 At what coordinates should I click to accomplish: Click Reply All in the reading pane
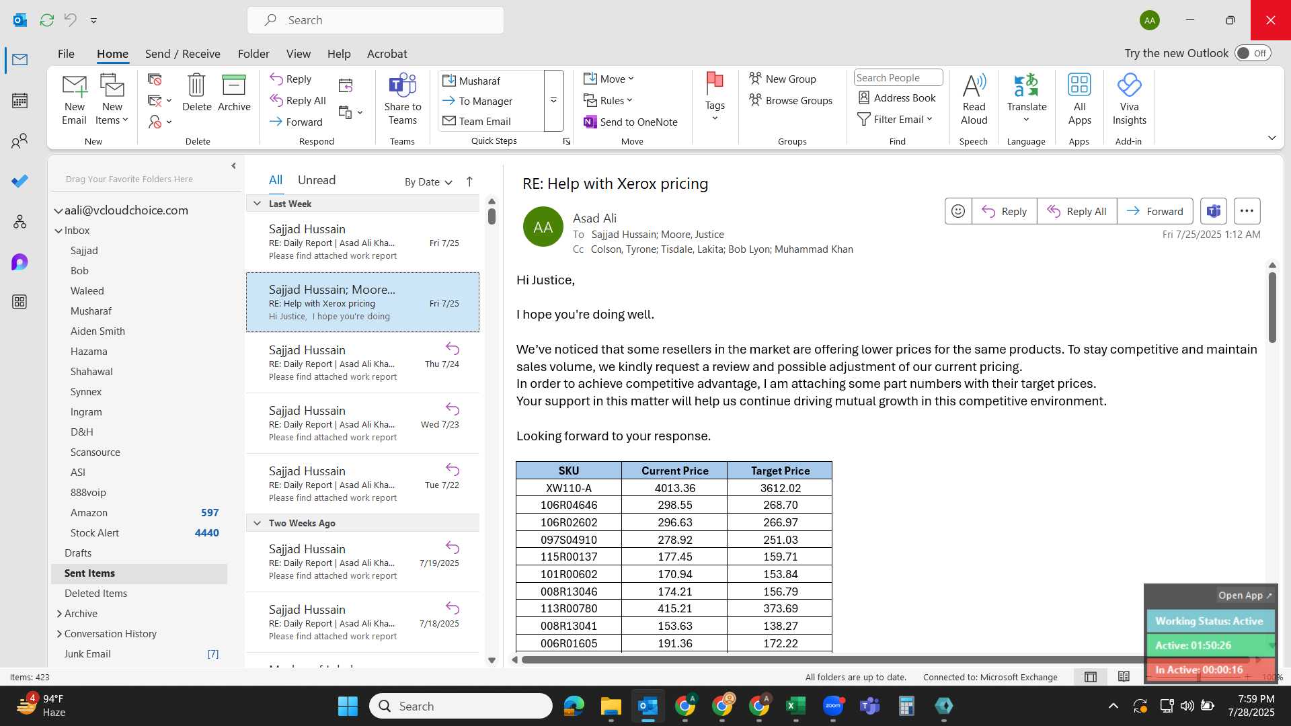tap(1077, 211)
